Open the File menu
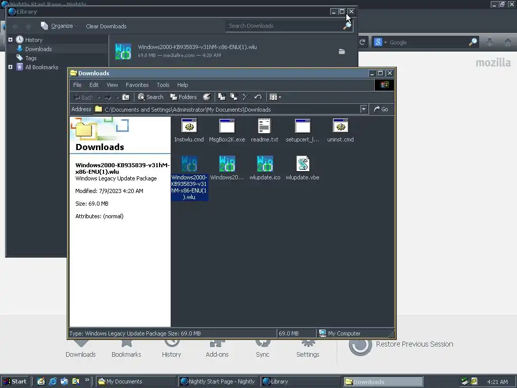Screen dimensions: 517x388 tap(77, 85)
